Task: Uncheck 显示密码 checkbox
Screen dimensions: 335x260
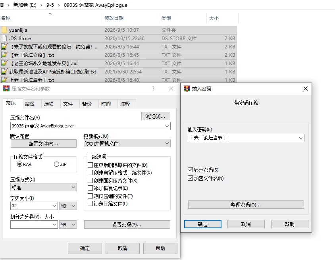Action: (x=190, y=169)
